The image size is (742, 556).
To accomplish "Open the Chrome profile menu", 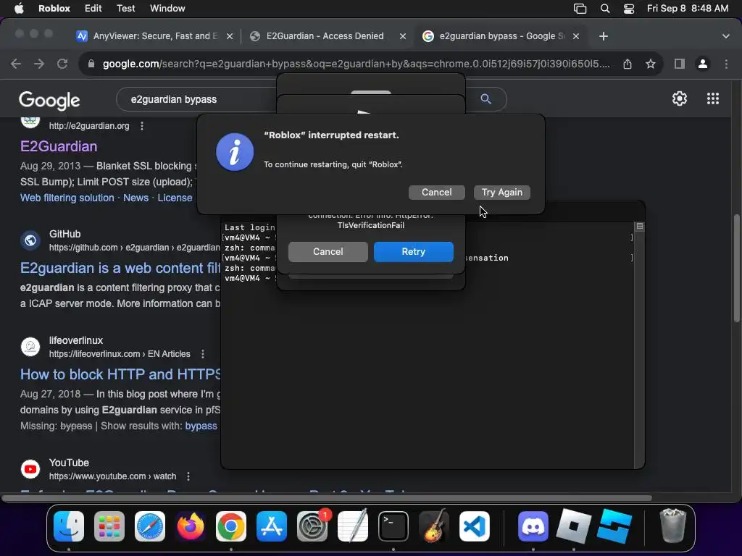I will tap(703, 64).
